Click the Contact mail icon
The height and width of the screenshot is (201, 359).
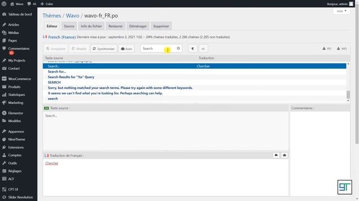(4, 68)
